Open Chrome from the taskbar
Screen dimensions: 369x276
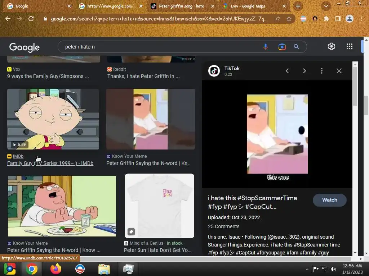click(x=32, y=269)
